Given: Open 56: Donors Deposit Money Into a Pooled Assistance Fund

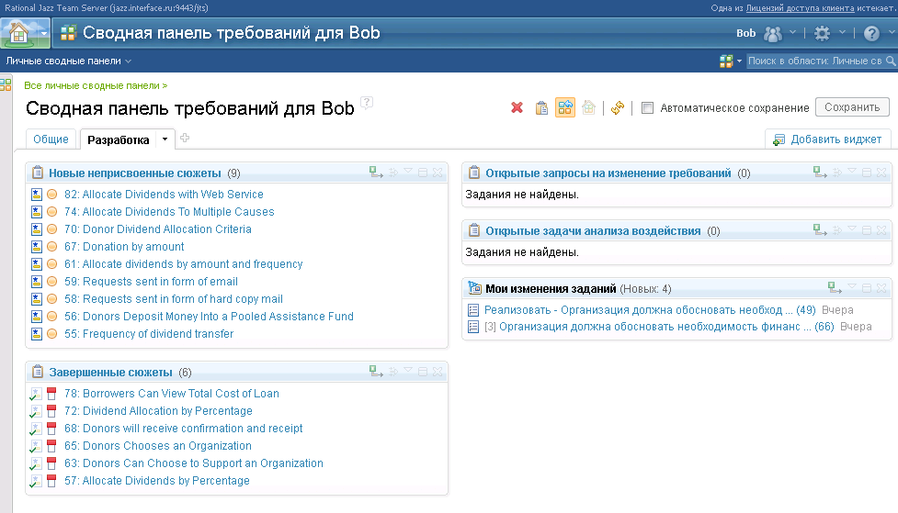Looking at the screenshot, I should (209, 317).
